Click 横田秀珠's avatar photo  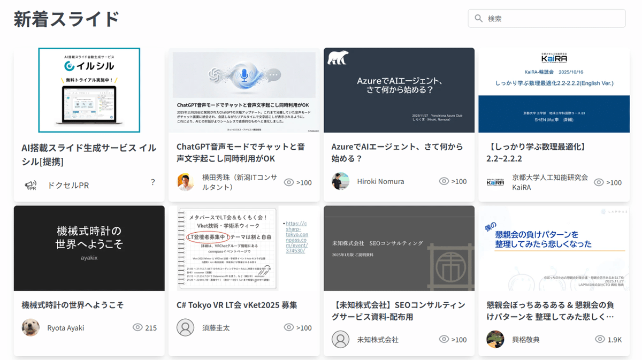point(185,181)
